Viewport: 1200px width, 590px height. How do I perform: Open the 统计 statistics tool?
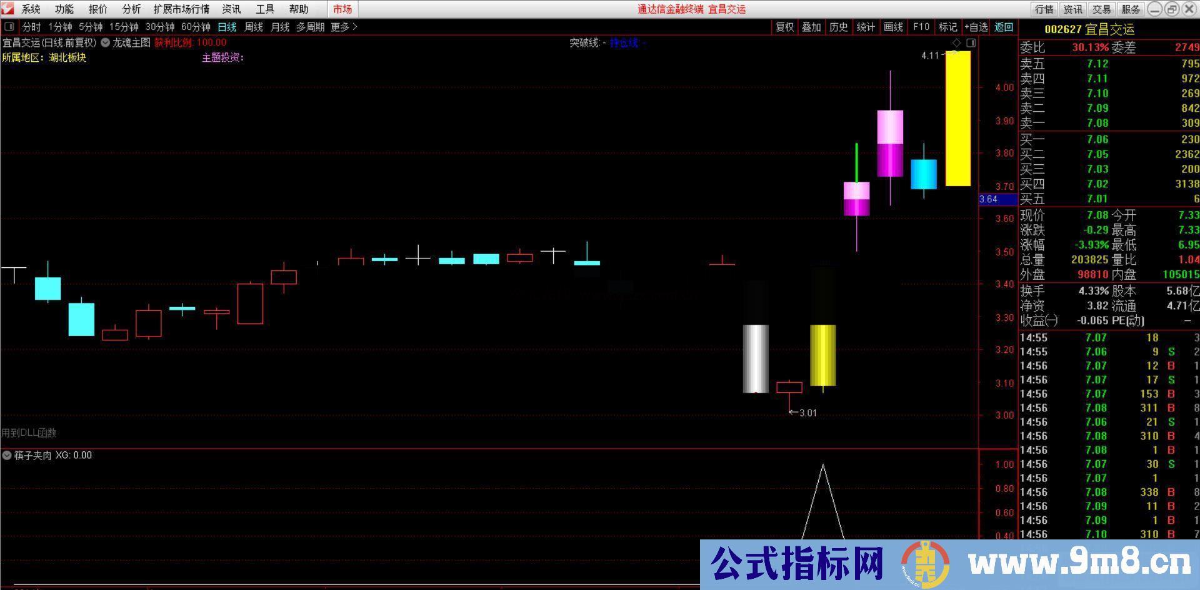click(x=866, y=27)
